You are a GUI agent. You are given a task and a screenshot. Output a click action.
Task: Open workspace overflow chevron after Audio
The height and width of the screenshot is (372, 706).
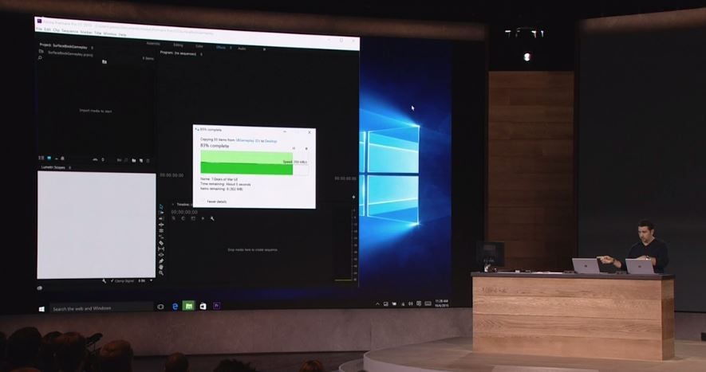pyautogui.click(x=264, y=49)
